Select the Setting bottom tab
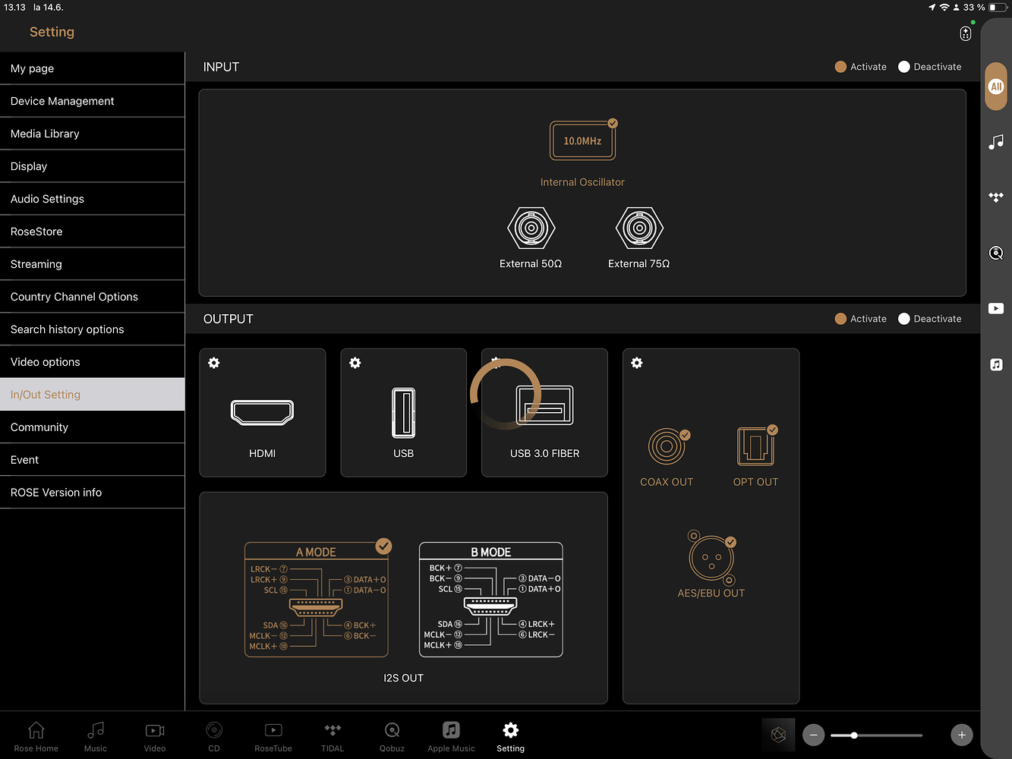The width and height of the screenshot is (1012, 759). tap(511, 736)
